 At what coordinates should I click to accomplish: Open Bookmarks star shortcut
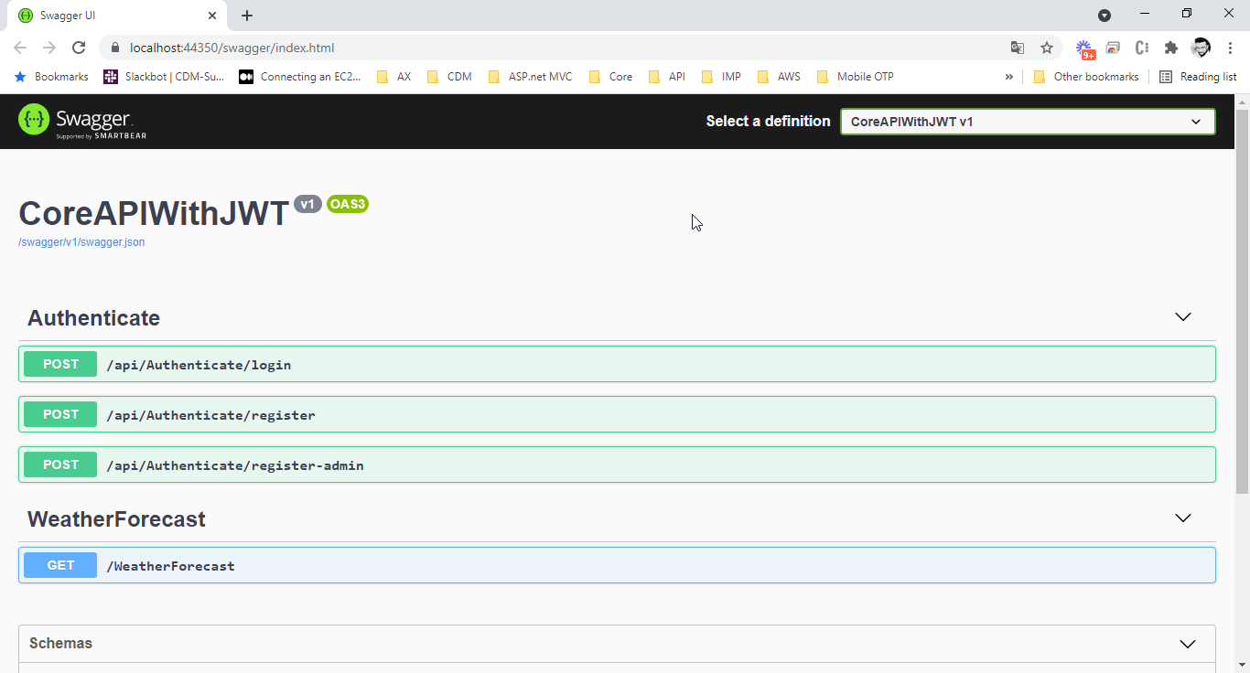pyautogui.click(x=51, y=77)
